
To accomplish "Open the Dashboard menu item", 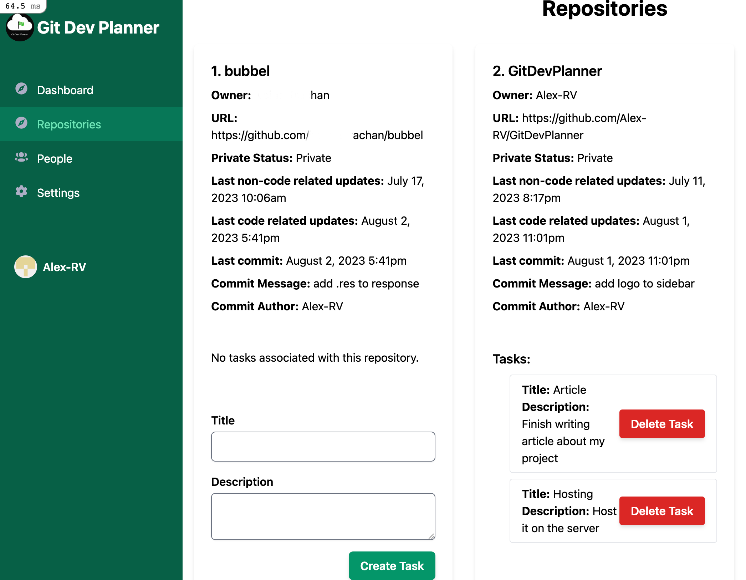I will click(65, 90).
